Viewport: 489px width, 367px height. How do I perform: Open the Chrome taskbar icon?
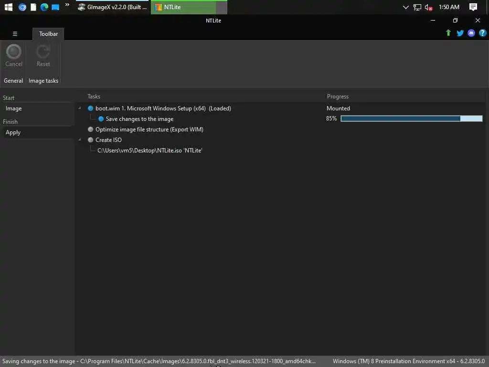click(22, 7)
